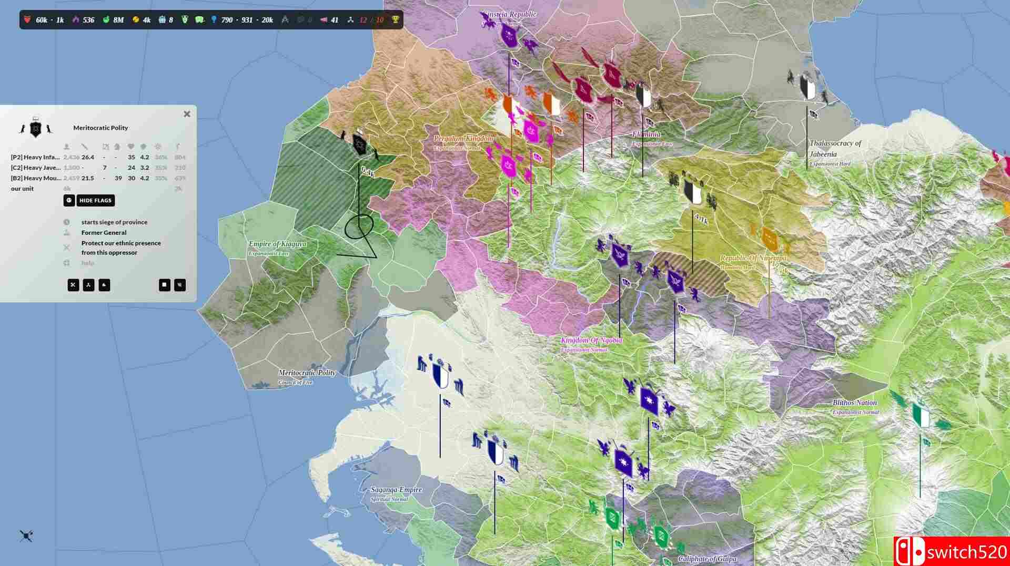Select the [B2] Heavy Mounted unit row
Image resolution: width=1010 pixels, height=566 pixels.
coord(35,178)
